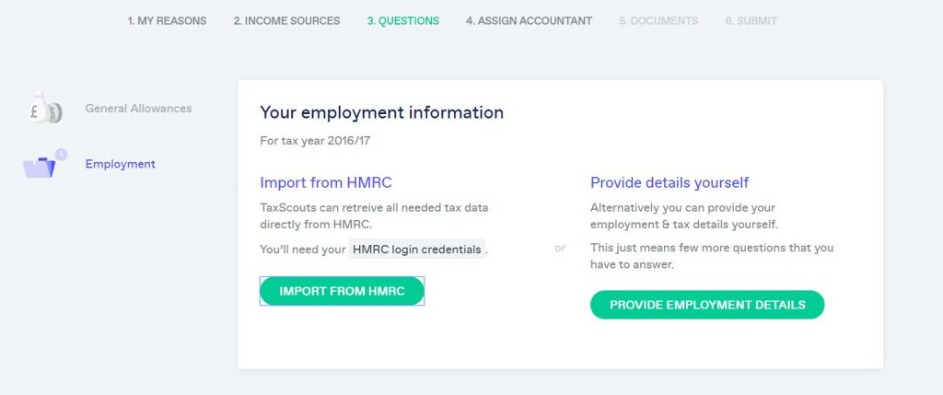Click the HMRC login credentials tag
Viewport: 943px width, 395px height.
[x=417, y=249]
